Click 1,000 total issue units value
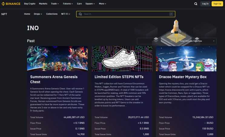 (146, 134)
